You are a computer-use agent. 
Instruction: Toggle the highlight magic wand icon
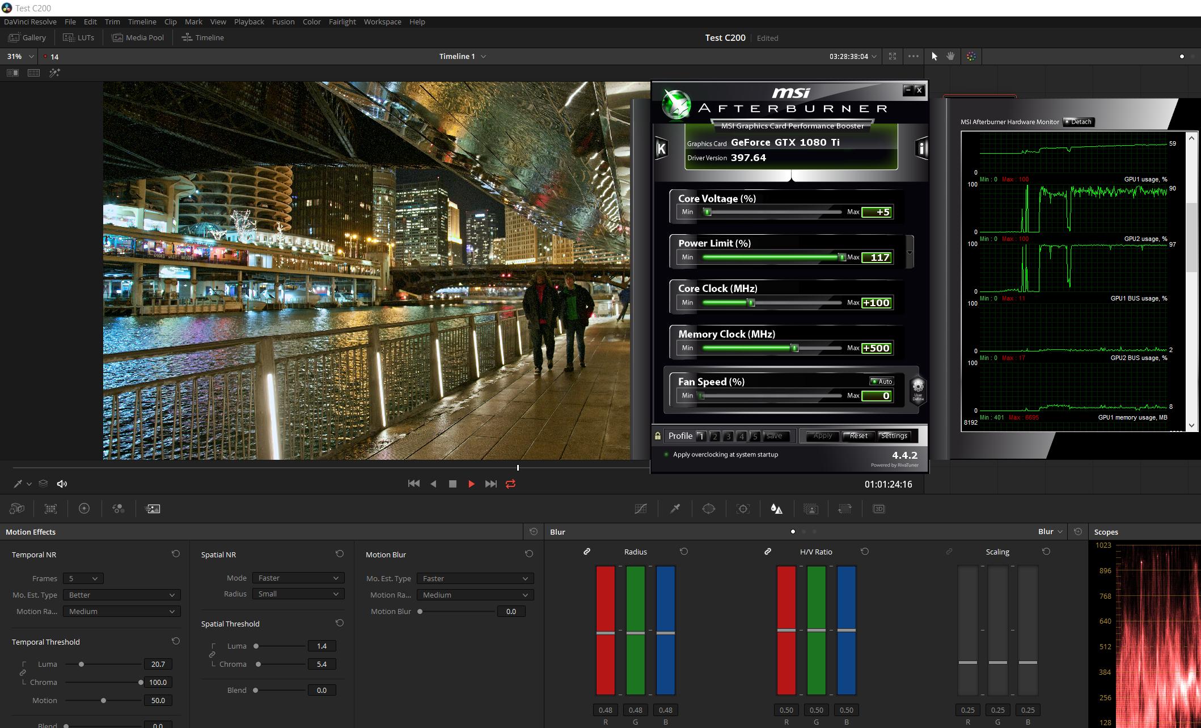(x=54, y=73)
